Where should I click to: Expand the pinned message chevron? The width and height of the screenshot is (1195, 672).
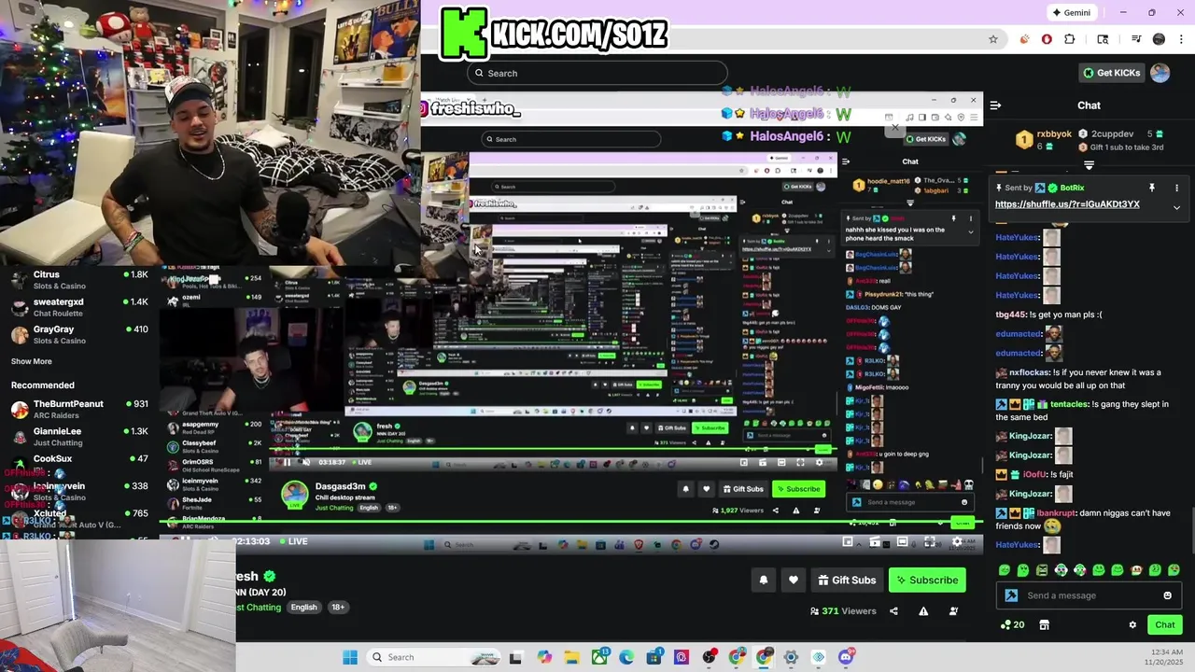(x=1176, y=207)
